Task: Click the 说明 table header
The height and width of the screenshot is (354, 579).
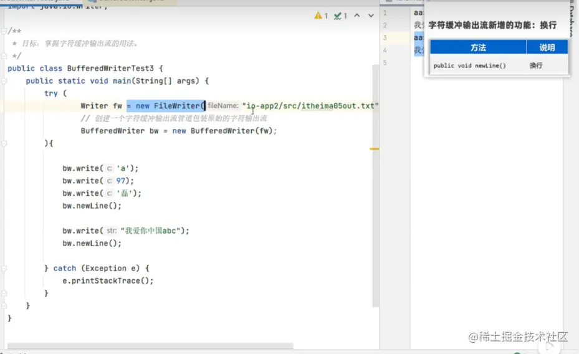Action: coord(547,47)
